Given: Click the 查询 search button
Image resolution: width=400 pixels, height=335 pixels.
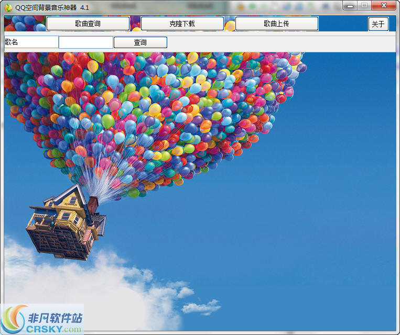Looking at the screenshot, I should click(x=140, y=42).
